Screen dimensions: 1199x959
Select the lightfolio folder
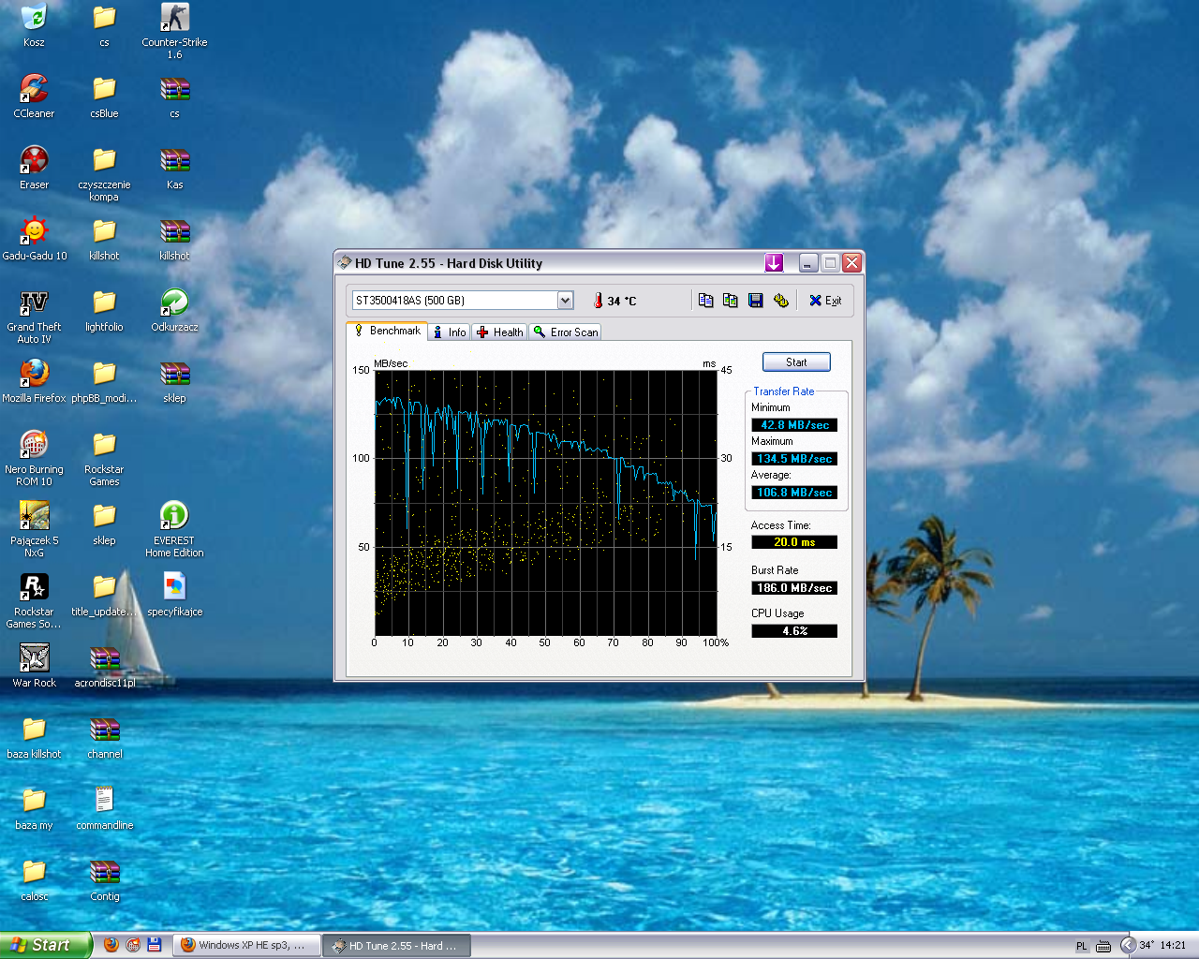[x=104, y=310]
